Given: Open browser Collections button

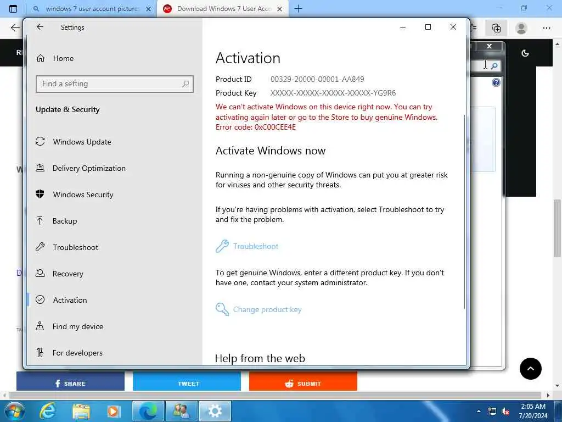Looking at the screenshot, I should tap(496, 28).
